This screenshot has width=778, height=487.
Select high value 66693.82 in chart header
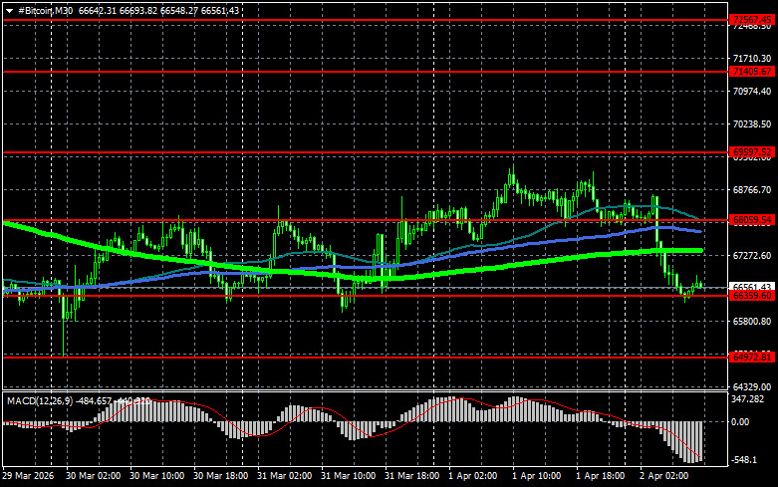138,10
